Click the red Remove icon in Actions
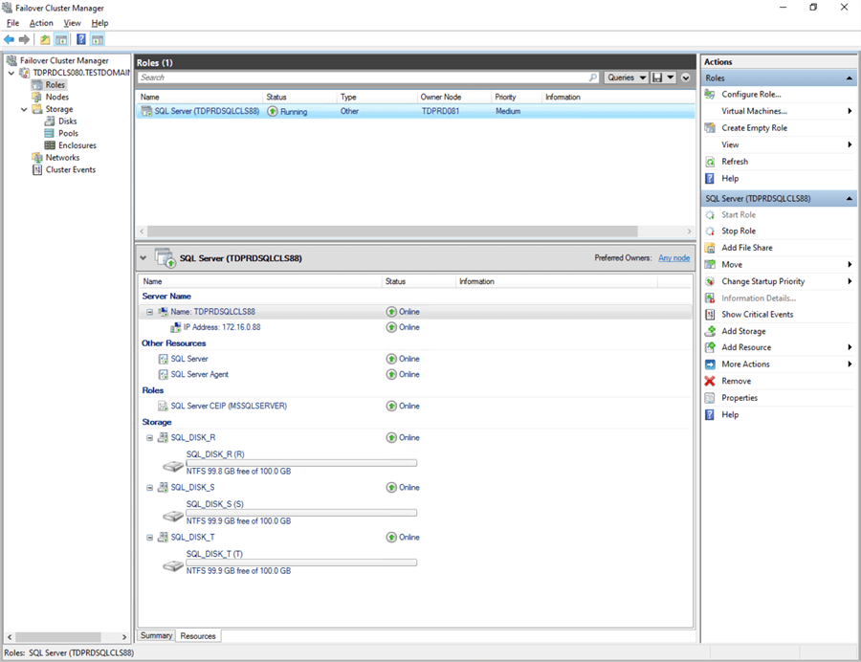 [710, 381]
